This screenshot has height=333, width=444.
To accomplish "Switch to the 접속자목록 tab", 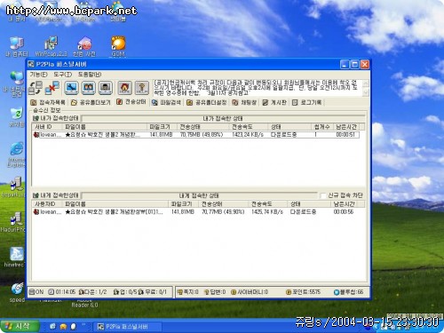I will 48,102.
